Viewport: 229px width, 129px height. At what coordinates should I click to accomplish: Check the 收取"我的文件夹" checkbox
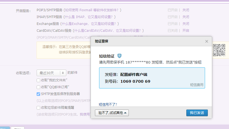point(39,80)
